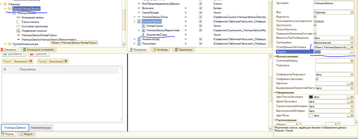
Task: Toggle the ОтображатьЗаголовок checkbox
Action: coord(317,79)
